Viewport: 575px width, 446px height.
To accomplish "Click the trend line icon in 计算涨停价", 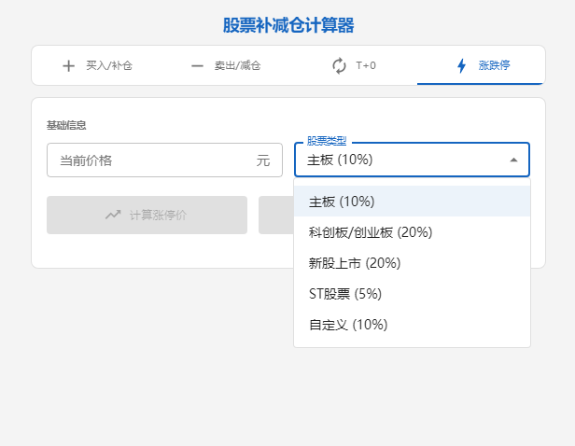I will click(113, 215).
